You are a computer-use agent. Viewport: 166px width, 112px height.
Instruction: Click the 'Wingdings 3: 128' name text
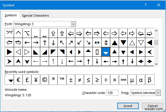pyautogui.click(x=18, y=95)
